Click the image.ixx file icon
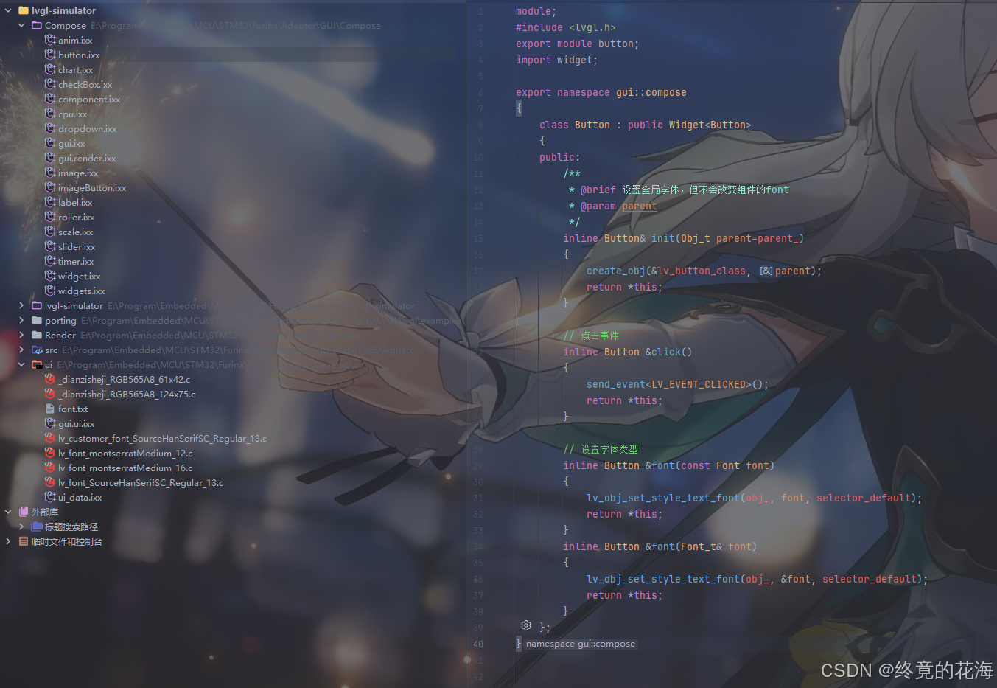The height and width of the screenshot is (688, 997). (x=50, y=173)
